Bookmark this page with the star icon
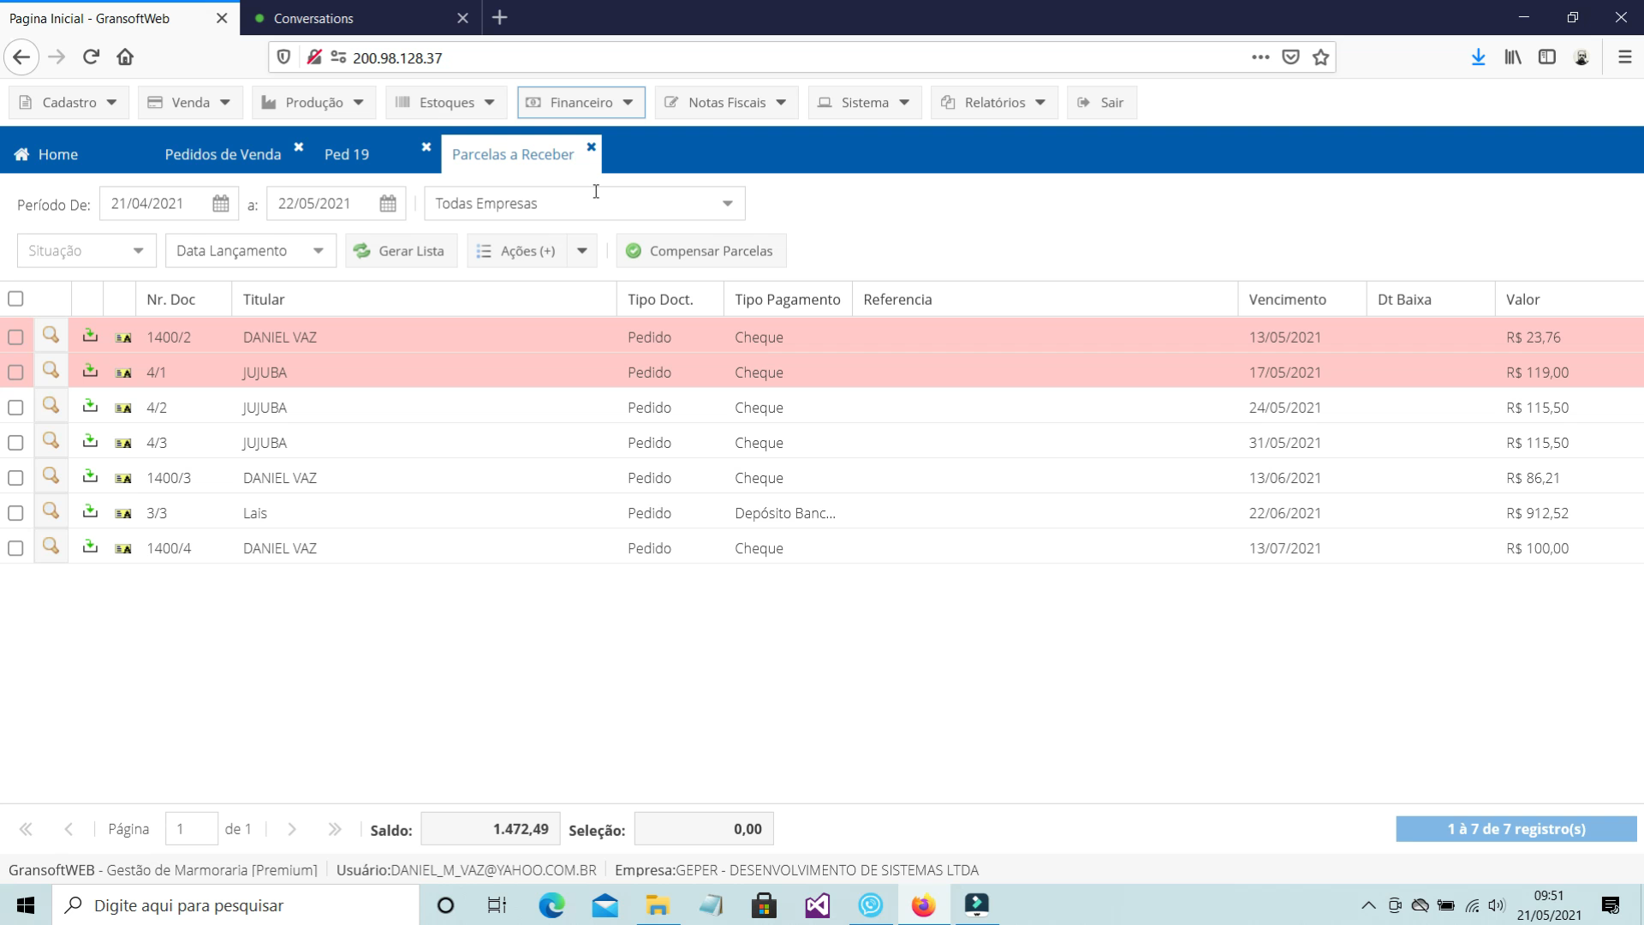1644x925 pixels. (x=1320, y=57)
